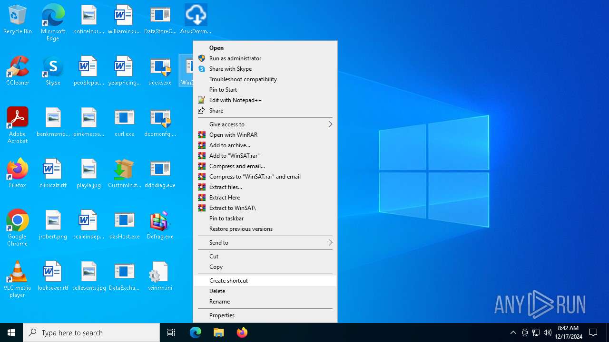Select the AsusDown desktop icon

click(x=196, y=20)
